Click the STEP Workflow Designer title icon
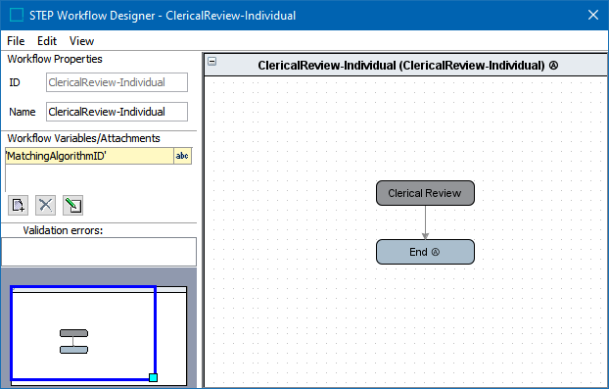The width and height of the screenshot is (609, 389). click(17, 15)
